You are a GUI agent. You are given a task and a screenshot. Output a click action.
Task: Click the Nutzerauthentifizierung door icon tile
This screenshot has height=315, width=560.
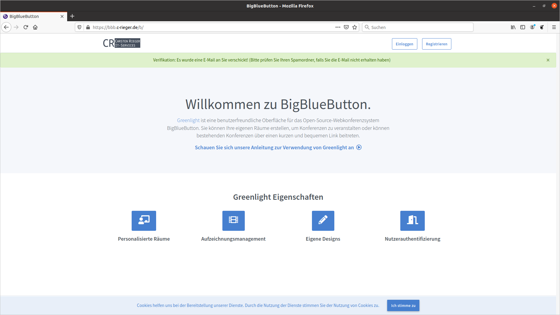coord(413,221)
